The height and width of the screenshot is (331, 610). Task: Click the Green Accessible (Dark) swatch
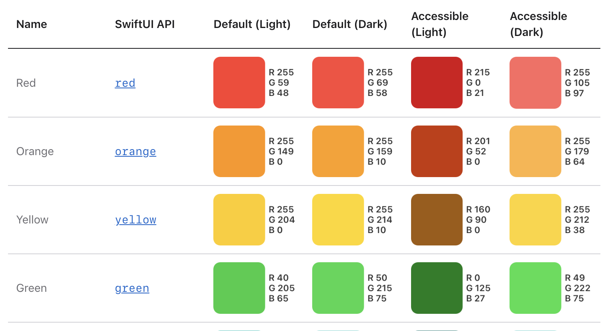(535, 288)
